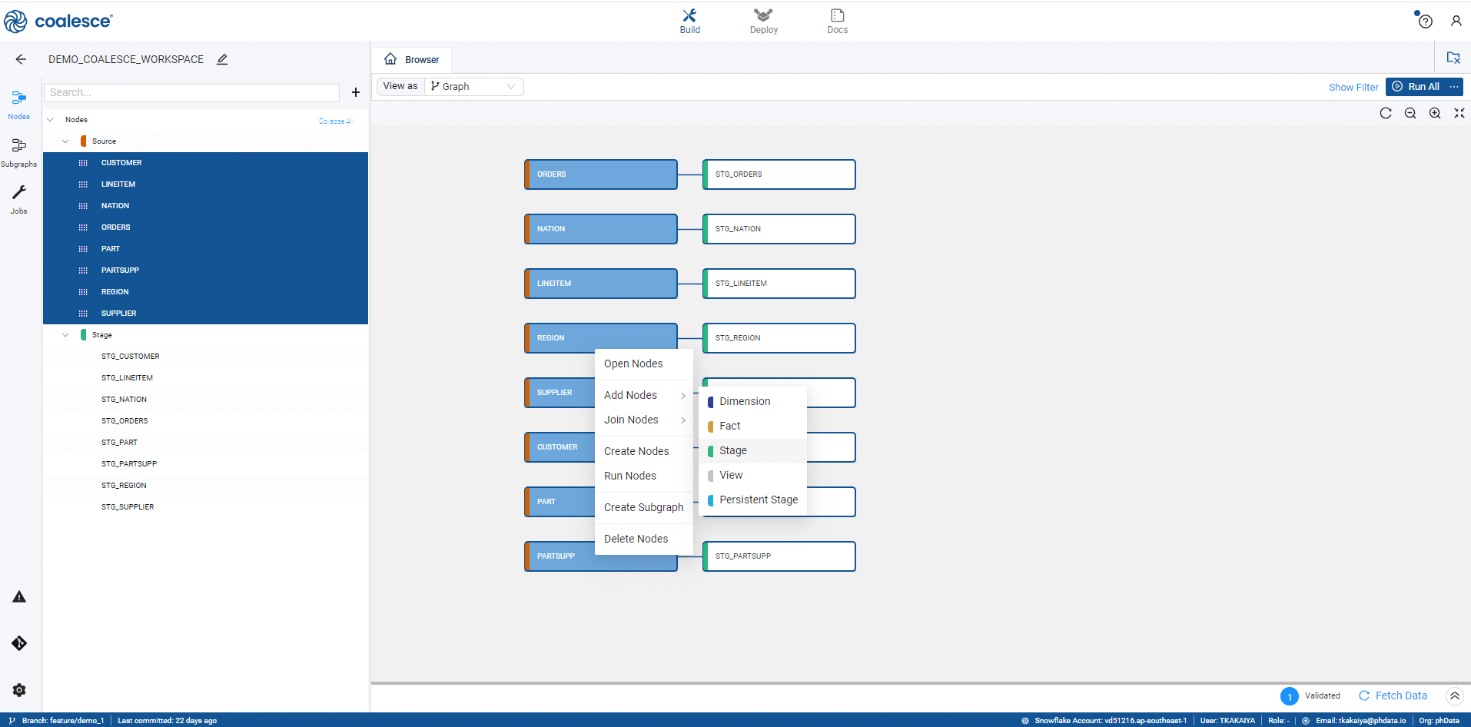Image resolution: width=1471 pixels, height=727 pixels.
Task: Select CUSTOMER in the Source tree
Action: pyautogui.click(x=205, y=163)
